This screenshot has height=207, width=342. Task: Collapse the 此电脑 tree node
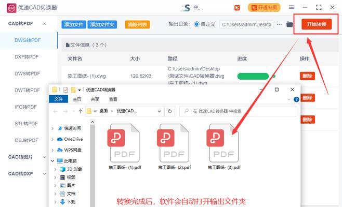click(x=52, y=161)
